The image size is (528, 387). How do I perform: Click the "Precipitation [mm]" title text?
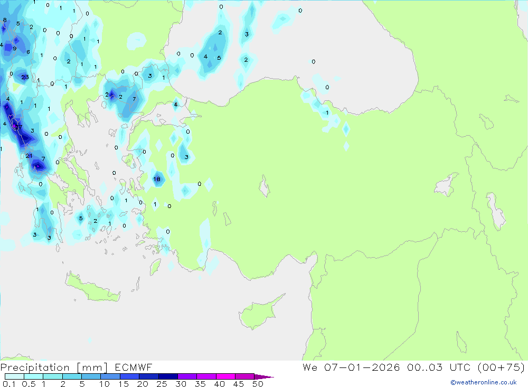[54, 367]
